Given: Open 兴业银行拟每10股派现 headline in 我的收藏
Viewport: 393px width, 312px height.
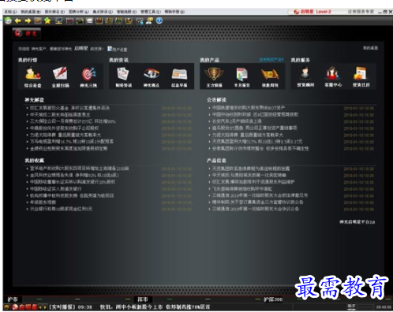Looking at the screenshot, I should [61, 209].
